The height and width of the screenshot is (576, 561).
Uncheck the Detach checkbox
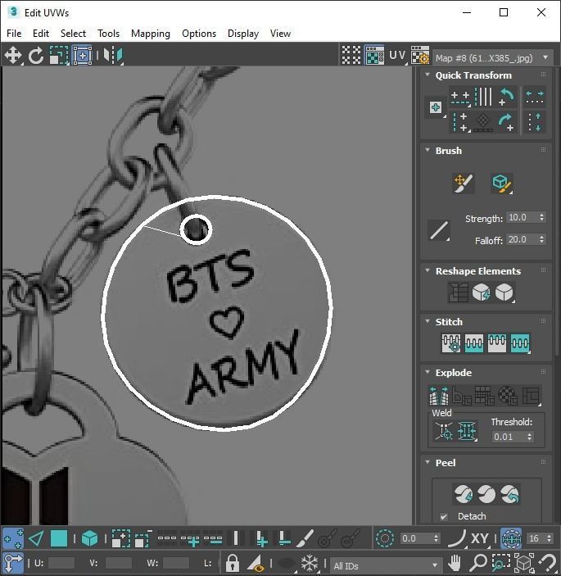tap(444, 516)
